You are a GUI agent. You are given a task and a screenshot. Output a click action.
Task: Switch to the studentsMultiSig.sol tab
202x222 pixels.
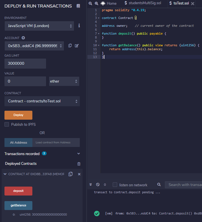pyautogui.click(x=143, y=3)
